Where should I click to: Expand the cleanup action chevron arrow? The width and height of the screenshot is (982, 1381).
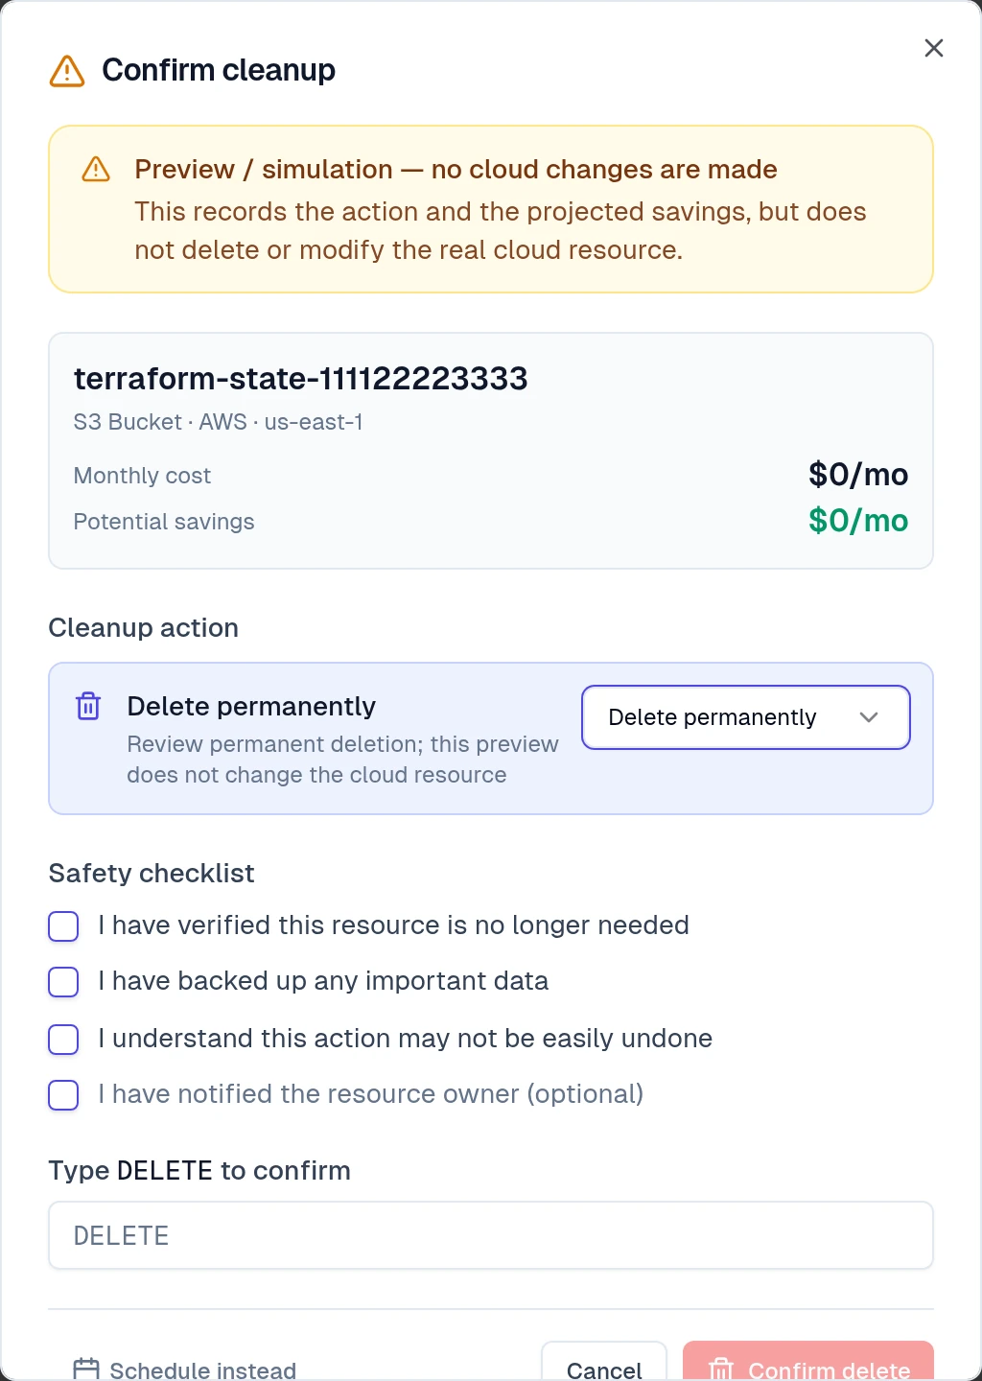pyautogui.click(x=869, y=717)
